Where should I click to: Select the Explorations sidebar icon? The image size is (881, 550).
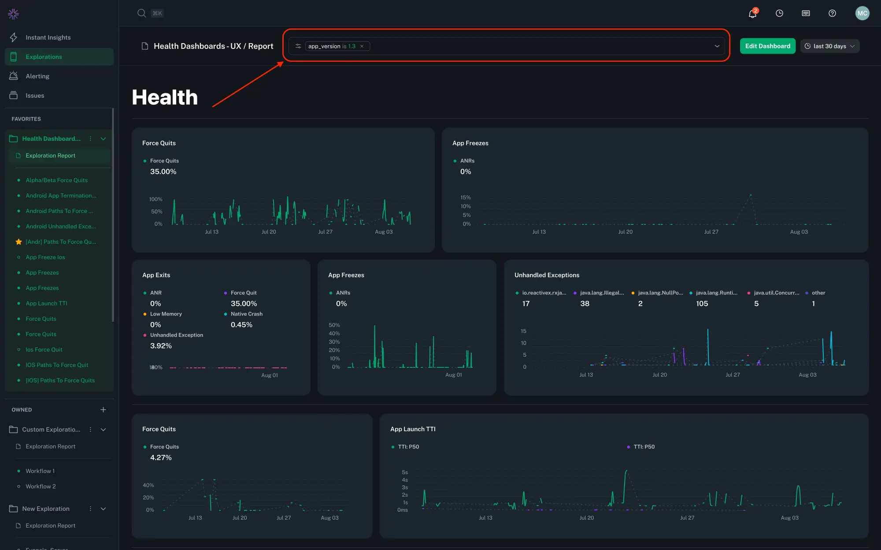[14, 56]
